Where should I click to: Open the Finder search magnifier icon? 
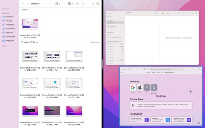(x=97, y=4)
